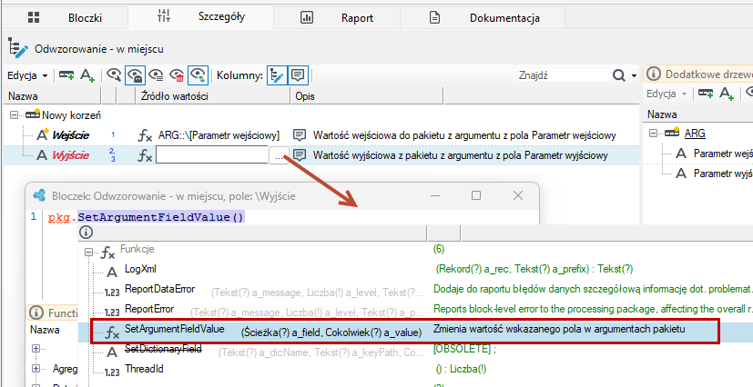Click into the Znajdź search field
This screenshot has height=387, width=753.
click(x=563, y=75)
